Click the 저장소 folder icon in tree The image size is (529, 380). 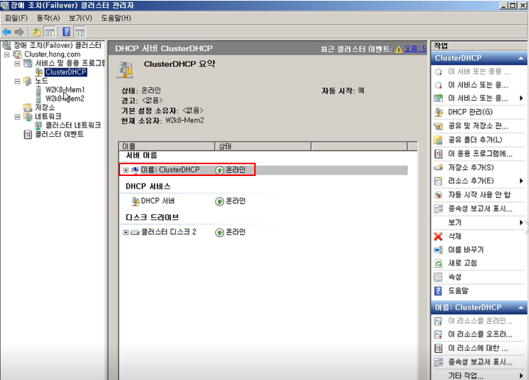pos(28,108)
